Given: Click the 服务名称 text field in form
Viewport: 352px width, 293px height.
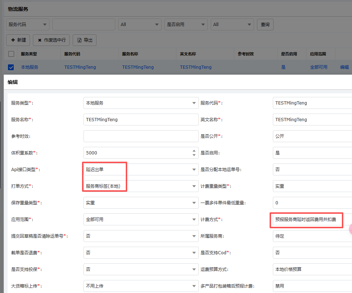Looking at the screenshot, I should click(141, 120).
